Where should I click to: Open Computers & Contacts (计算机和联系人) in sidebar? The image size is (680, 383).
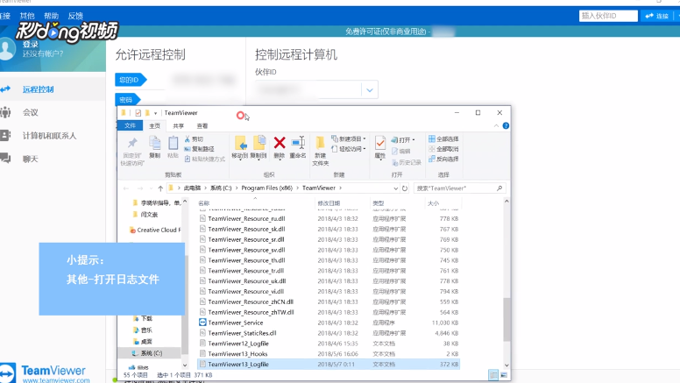49,136
